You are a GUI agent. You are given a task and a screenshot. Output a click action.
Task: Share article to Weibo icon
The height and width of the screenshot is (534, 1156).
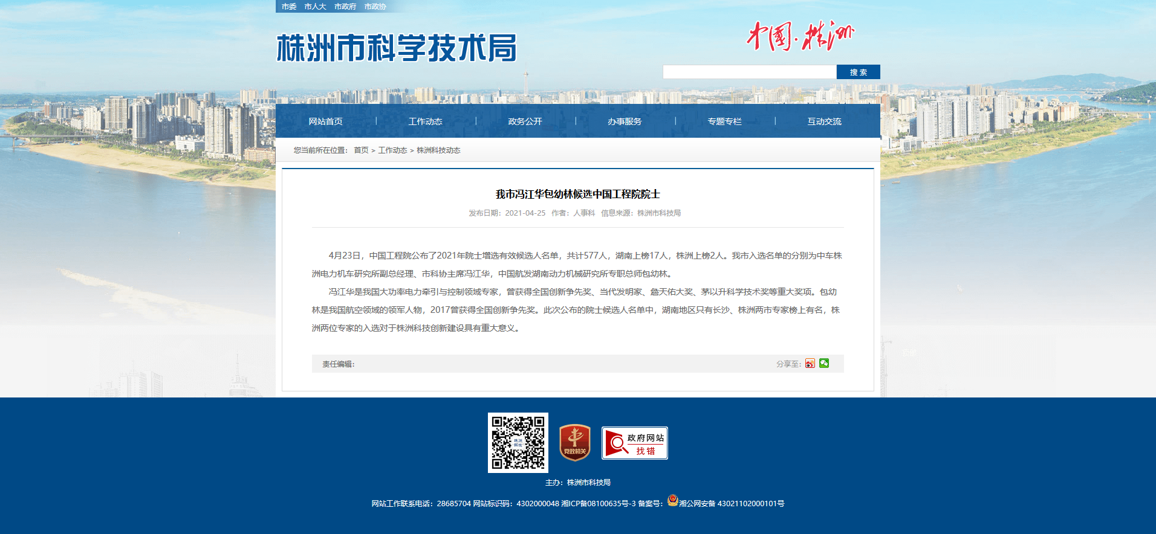click(x=810, y=363)
